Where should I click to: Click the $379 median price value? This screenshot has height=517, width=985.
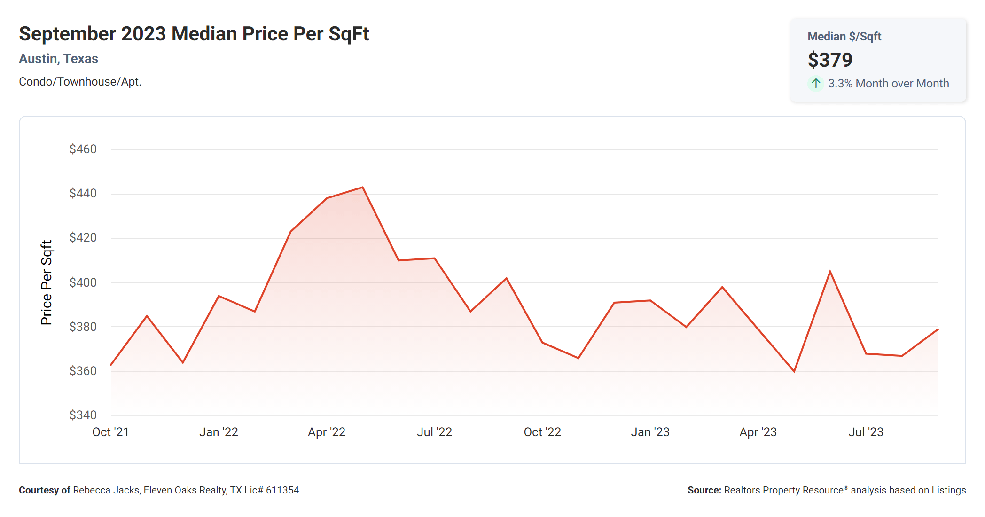tap(830, 60)
